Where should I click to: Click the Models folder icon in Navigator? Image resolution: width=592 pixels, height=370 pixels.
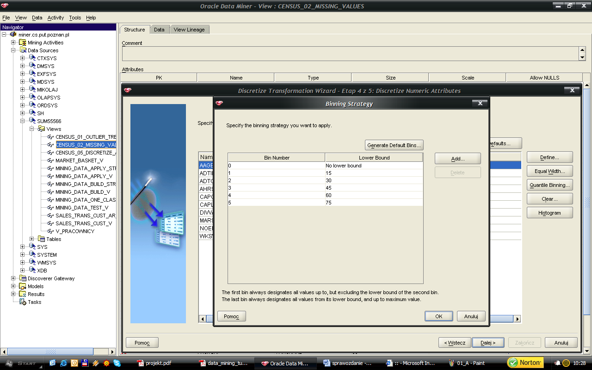(x=23, y=286)
